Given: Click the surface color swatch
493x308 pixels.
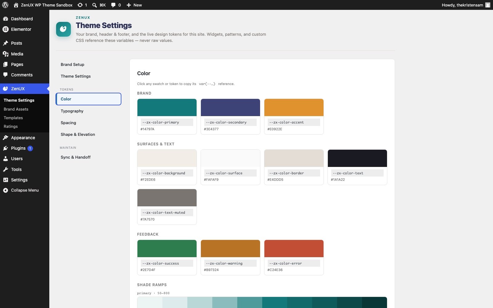Looking at the screenshot, I should [x=230, y=158].
